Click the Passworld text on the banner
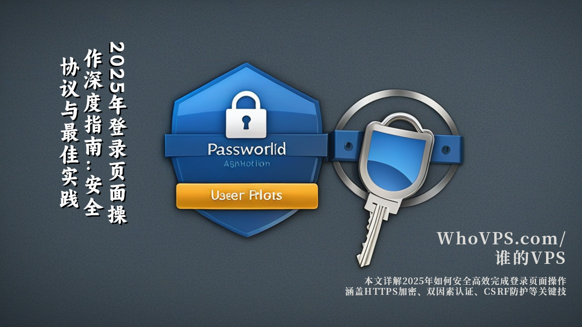The height and width of the screenshot is (327, 582). click(247, 149)
